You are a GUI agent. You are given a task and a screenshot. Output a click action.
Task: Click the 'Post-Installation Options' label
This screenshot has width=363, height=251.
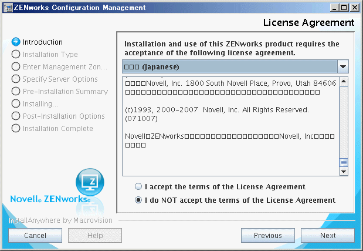(64, 116)
